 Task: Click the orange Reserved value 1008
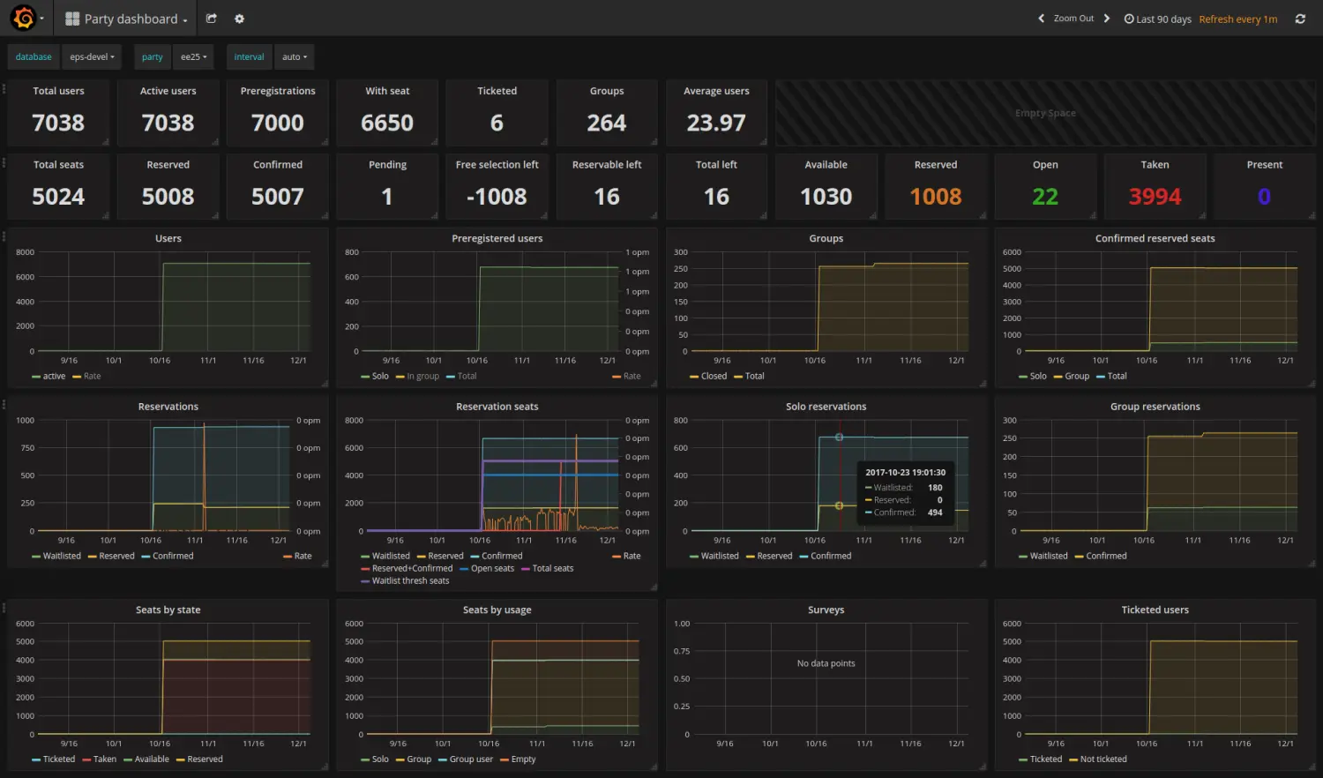[936, 197]
